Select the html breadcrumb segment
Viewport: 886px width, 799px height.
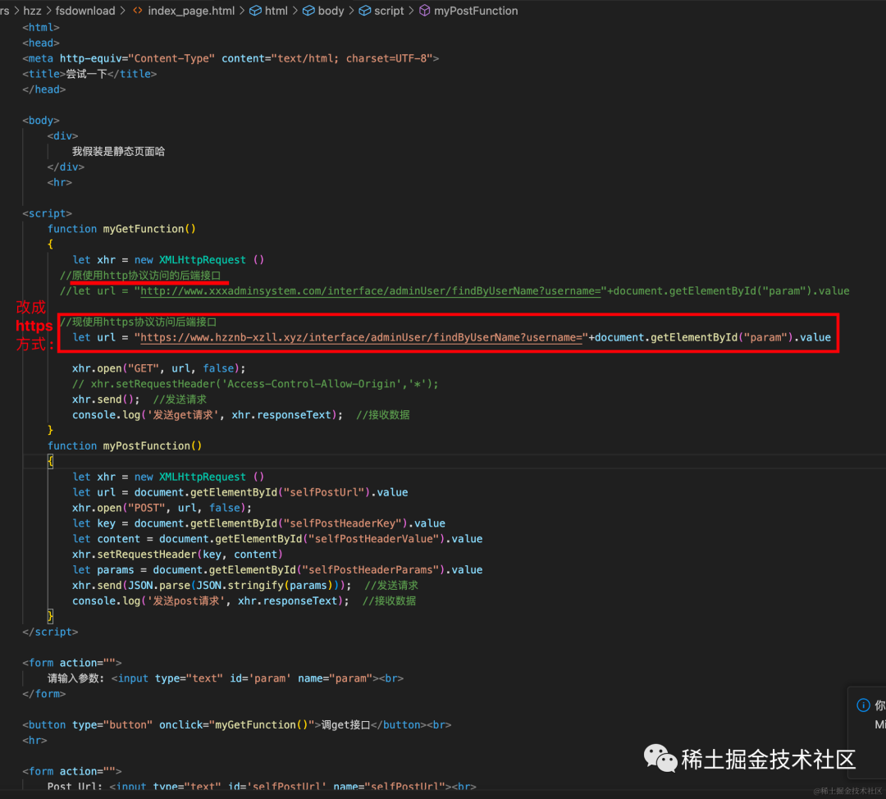point(276,11)
